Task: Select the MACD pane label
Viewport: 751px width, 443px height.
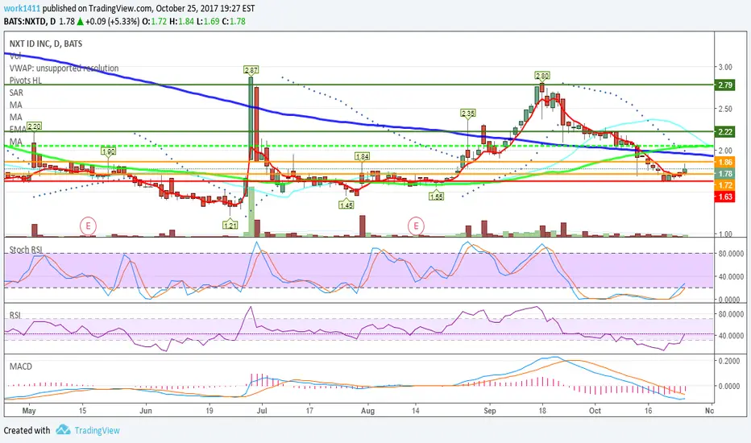Action: click(21, 366)
